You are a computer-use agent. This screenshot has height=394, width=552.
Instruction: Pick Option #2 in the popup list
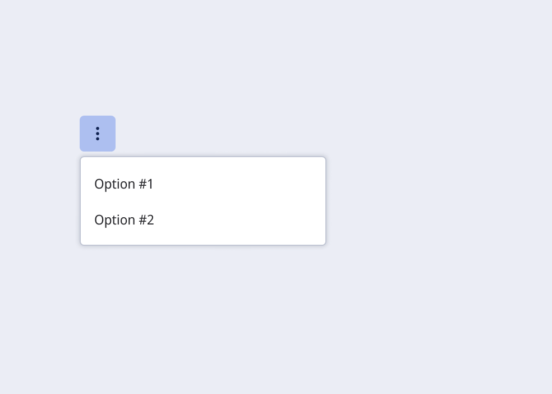(x=124, y=220)
